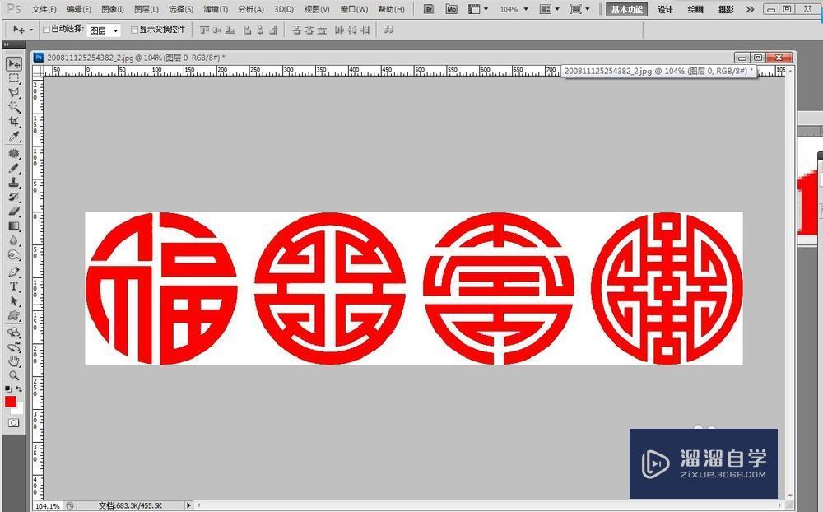
Task: Open the 窗口(W) menu
Action: 354,9
